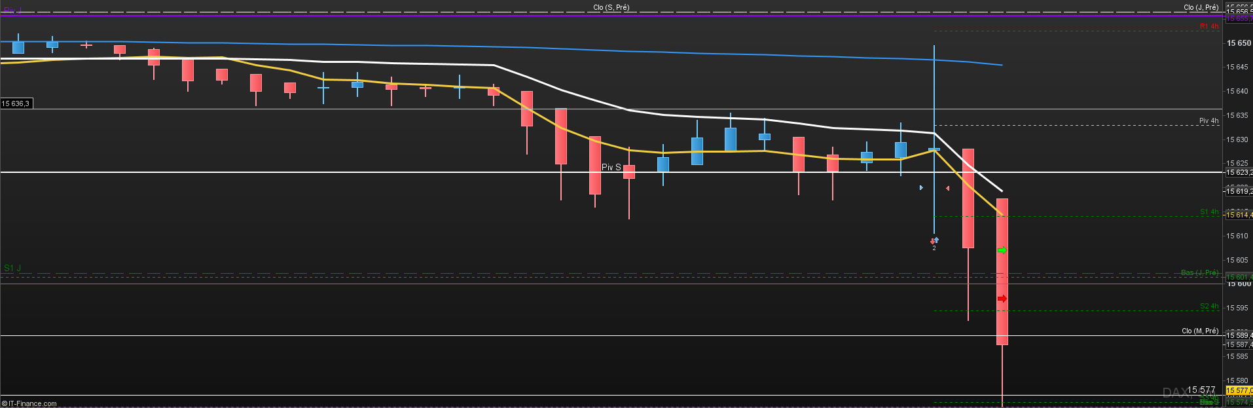This screenshot has height=408, width=1253.
Task: Click the Piv S pivot label
Action: [611, 167]
